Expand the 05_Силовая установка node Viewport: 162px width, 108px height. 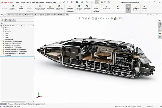pyautogui.click(x=1, y=49)
